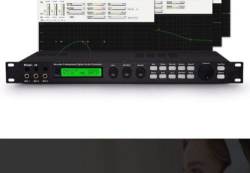Click the Remote infrared sensor window
The width and height of the screenshot is (250, 173).
pos(57,73)
